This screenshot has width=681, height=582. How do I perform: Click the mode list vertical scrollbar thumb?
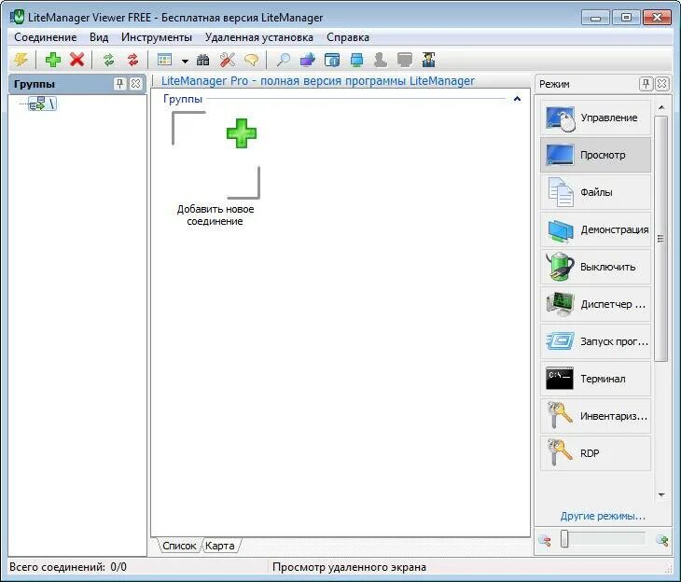point(661,238)
